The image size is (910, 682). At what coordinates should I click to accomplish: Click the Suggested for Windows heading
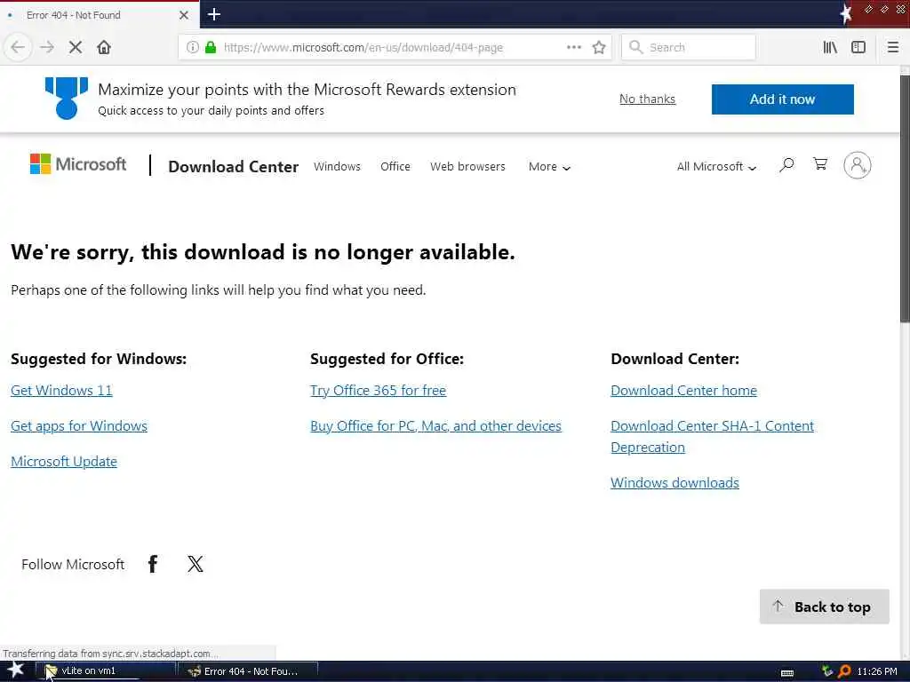(x=99, y=359)
